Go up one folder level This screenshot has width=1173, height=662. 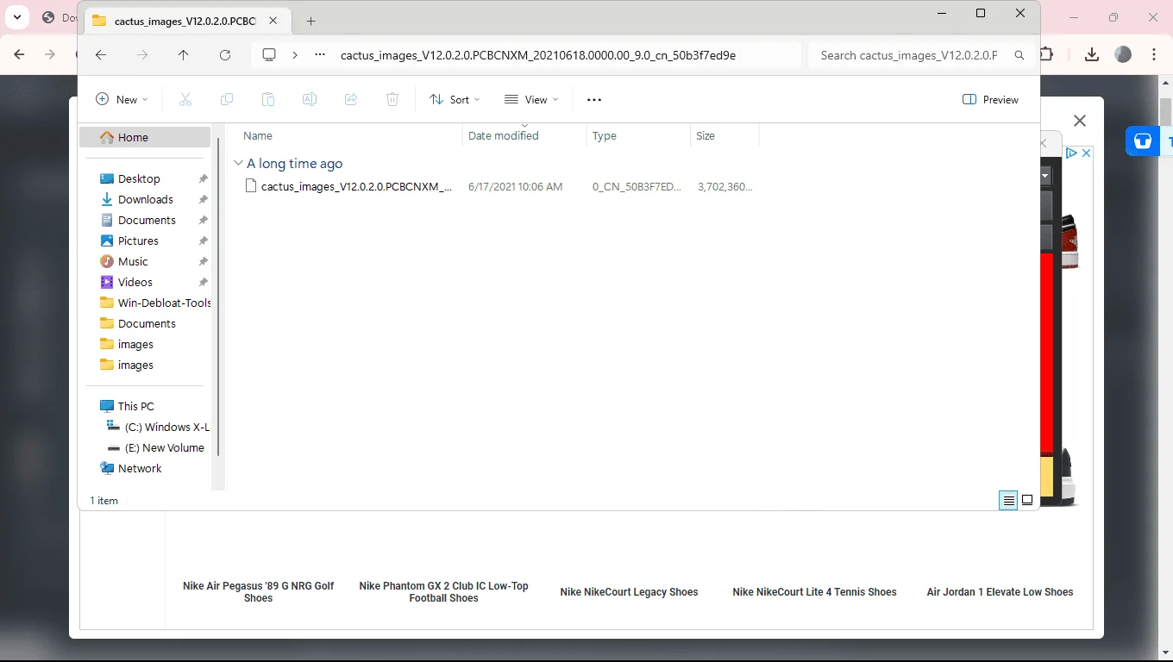[x=184, y=55]
